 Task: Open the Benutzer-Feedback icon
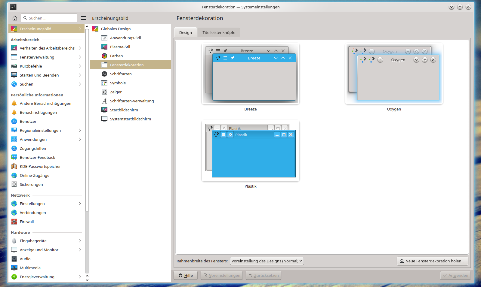click(x=14, y=157)
